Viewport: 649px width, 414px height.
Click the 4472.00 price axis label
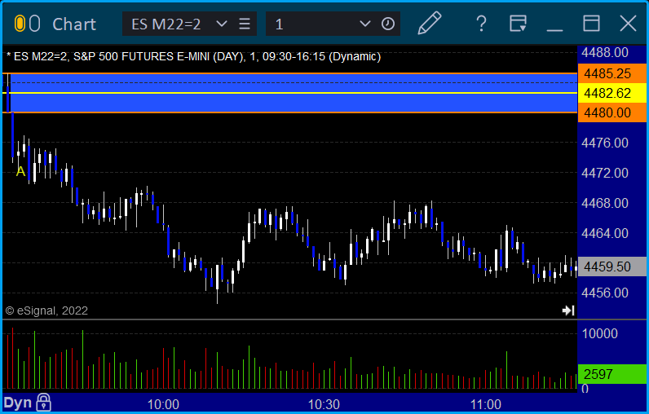tap(605, 173)
